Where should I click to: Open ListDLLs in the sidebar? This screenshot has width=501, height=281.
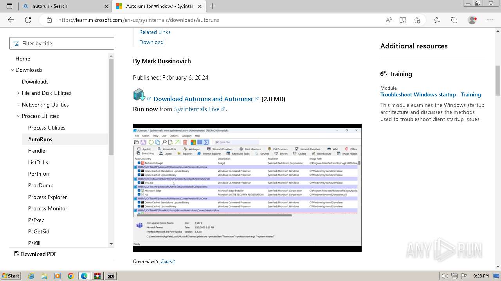(x=38, y=162)
